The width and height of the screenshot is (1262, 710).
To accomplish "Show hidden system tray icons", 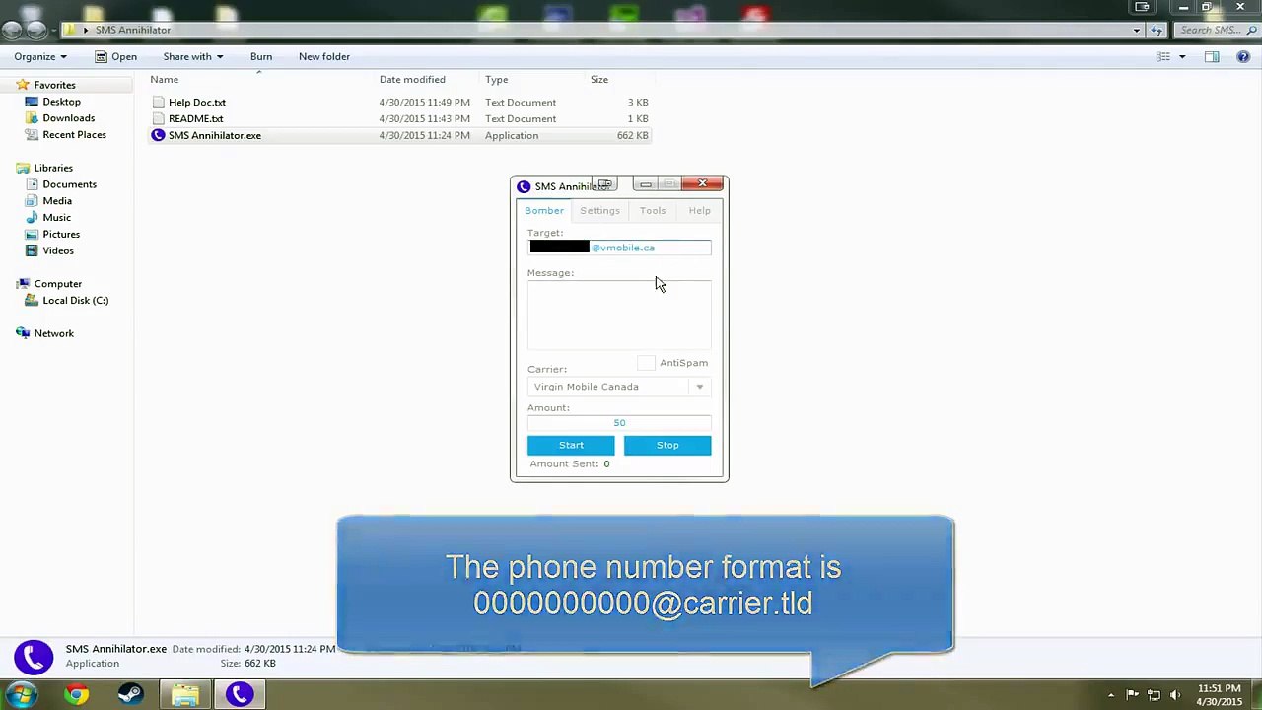I will point(1111,695).
